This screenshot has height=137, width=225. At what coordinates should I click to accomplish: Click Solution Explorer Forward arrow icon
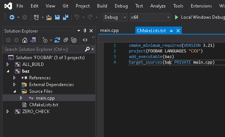tap(16, 40)
